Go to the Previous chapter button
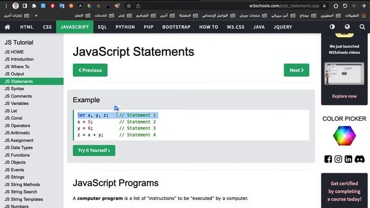The width and height of the screenshot is (370, 208). click(x=90, y=70)
